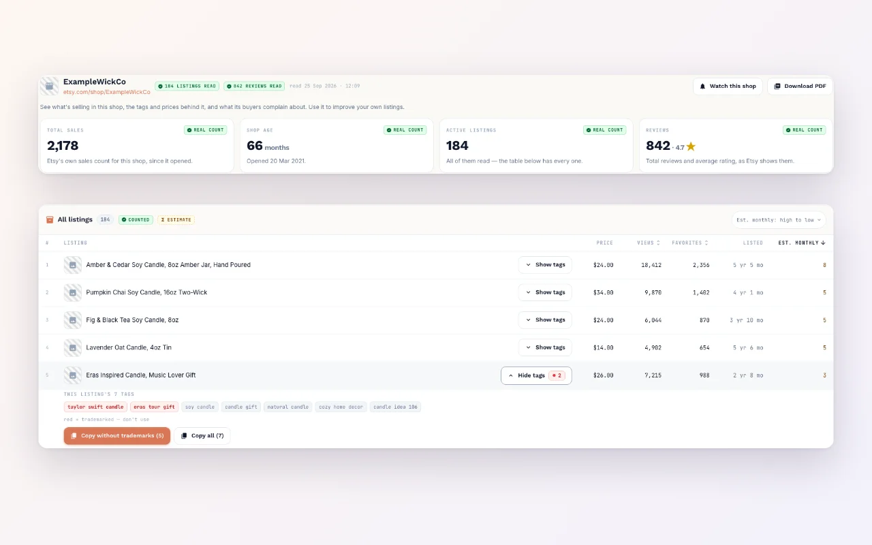Click the Estimate badge next to All listings
This screenshot has height=545, width=872.
point(176,220)
